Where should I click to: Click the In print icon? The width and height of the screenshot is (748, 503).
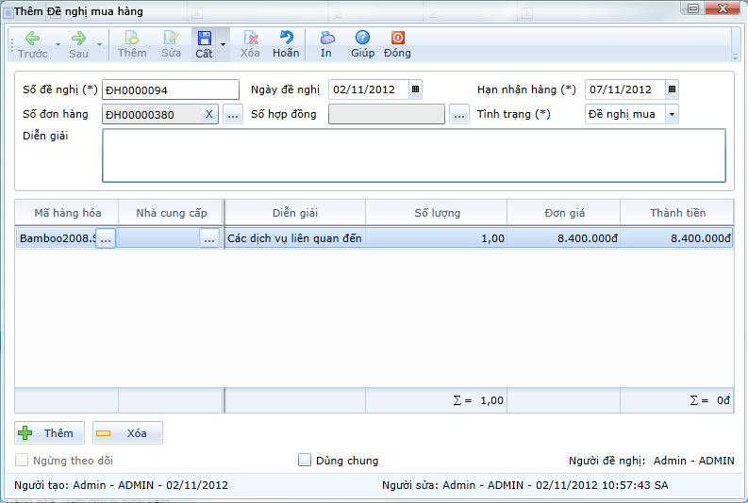coord(326,39)
